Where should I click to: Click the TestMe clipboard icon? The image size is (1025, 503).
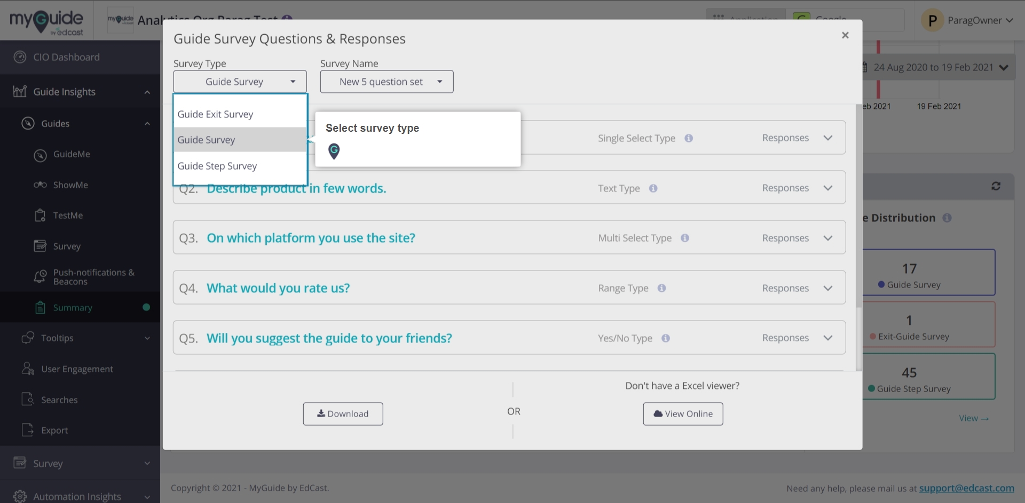pyautogui.click(x=40, y=215)
